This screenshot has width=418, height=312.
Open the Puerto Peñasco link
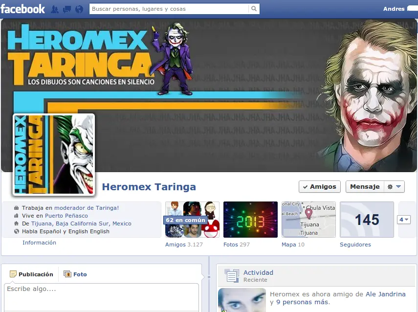click(66, 216)
